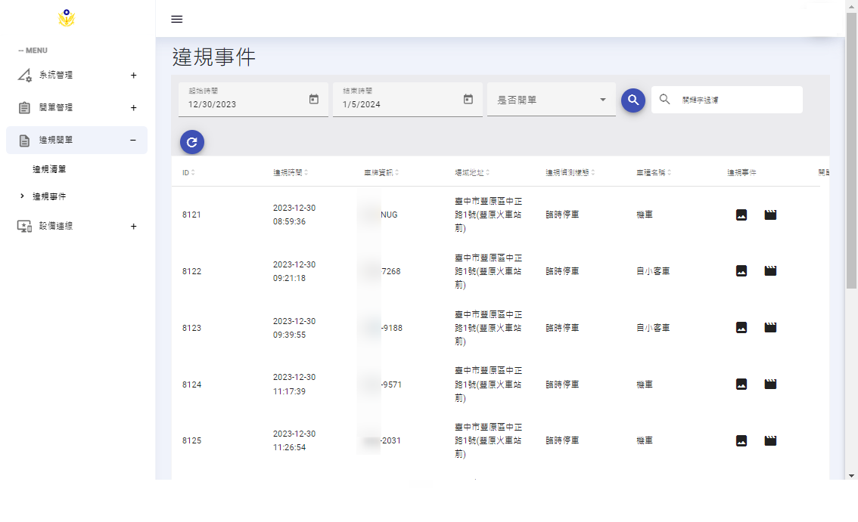The height and width of the screenshot is (522, 858).
Task: Click timestamp 2023-12-30 11:17:39
Action: [x=294, y=385]
